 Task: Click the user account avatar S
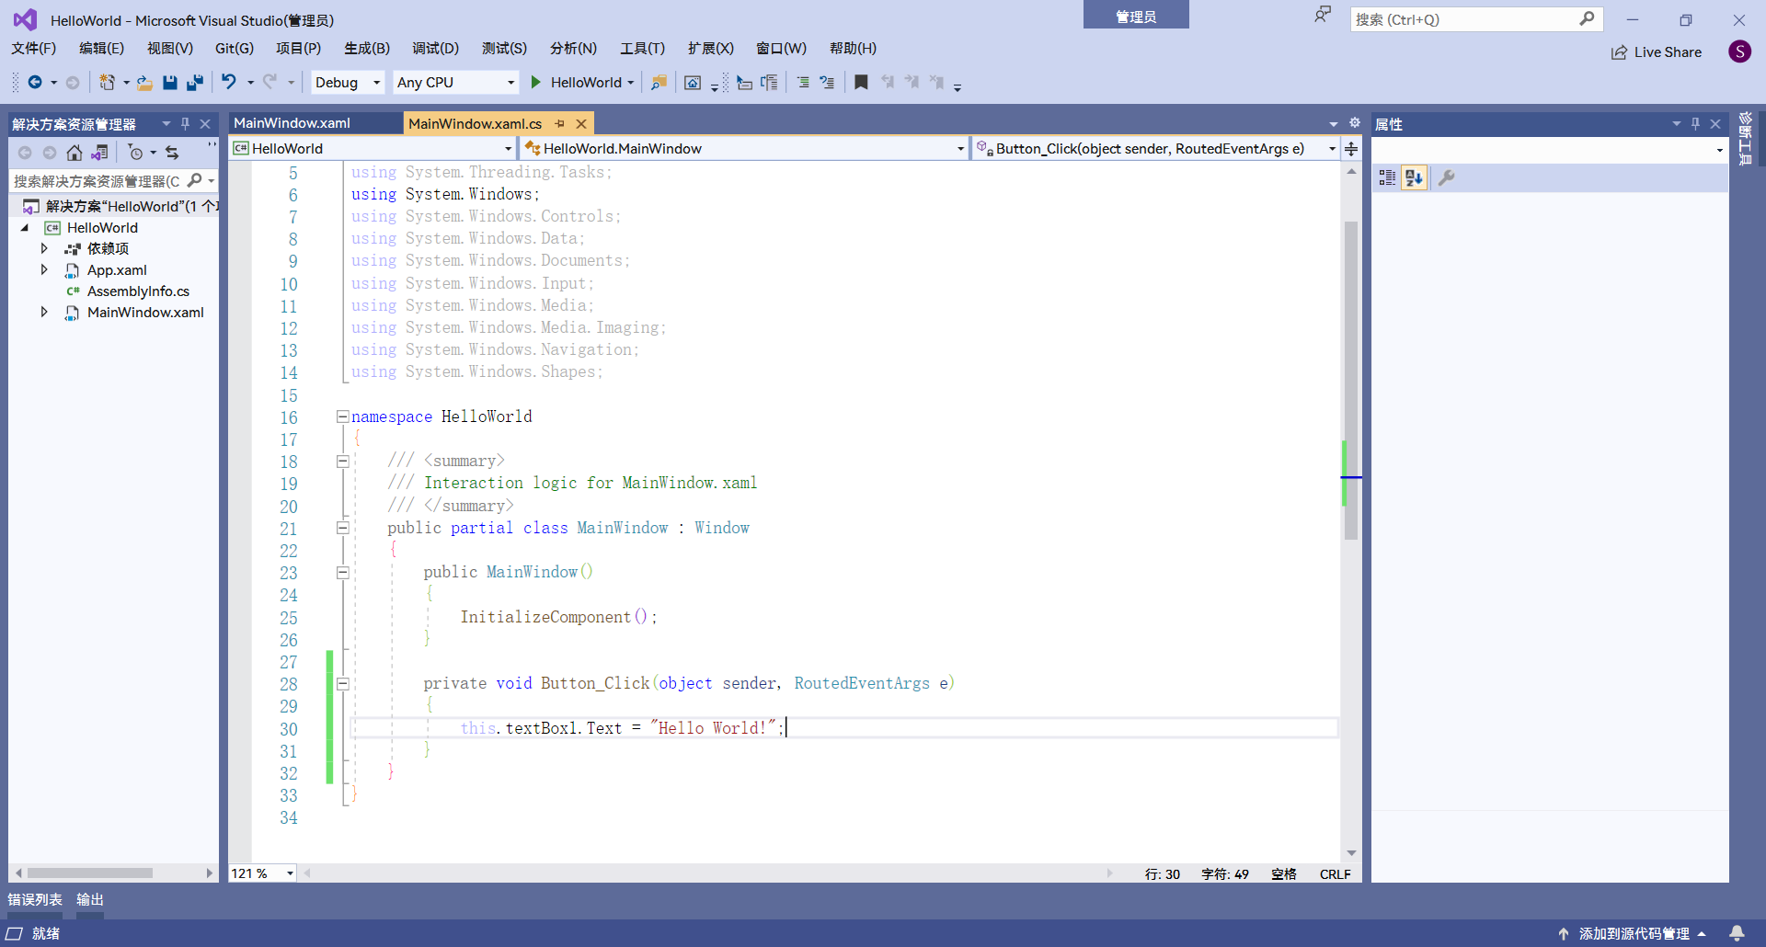1739,51
